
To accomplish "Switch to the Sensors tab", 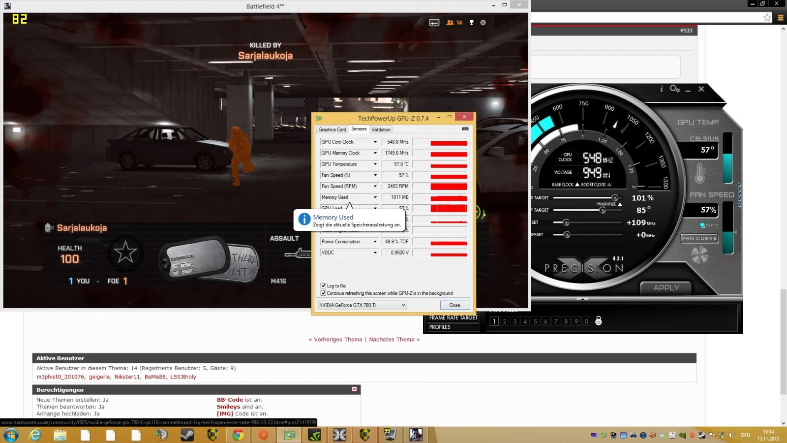I will click(x=359, y=129).
